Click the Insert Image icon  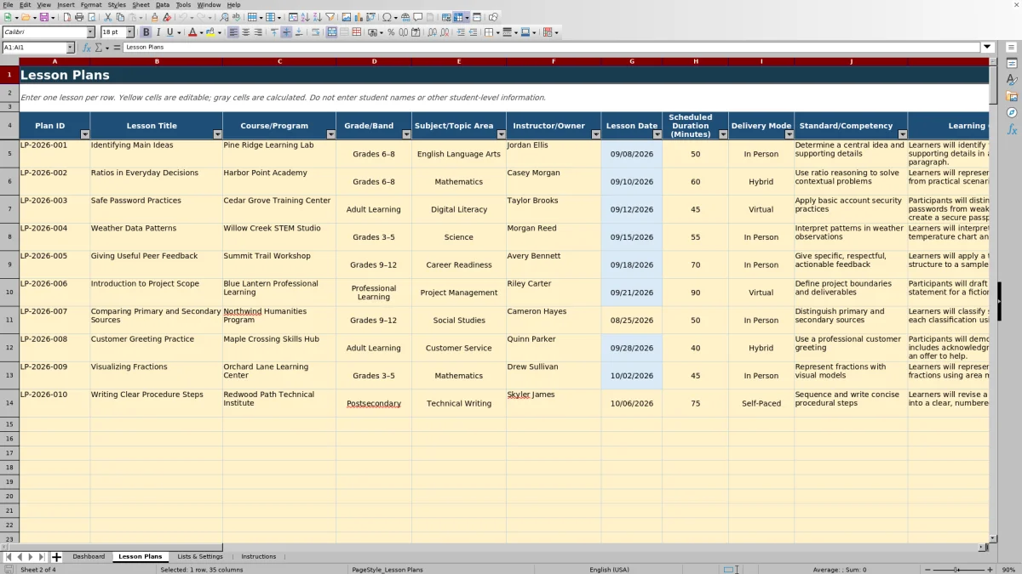346,17
